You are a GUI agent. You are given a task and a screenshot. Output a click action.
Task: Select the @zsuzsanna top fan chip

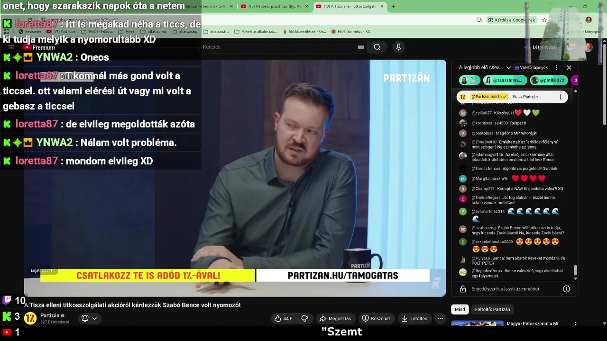(505, 80)
